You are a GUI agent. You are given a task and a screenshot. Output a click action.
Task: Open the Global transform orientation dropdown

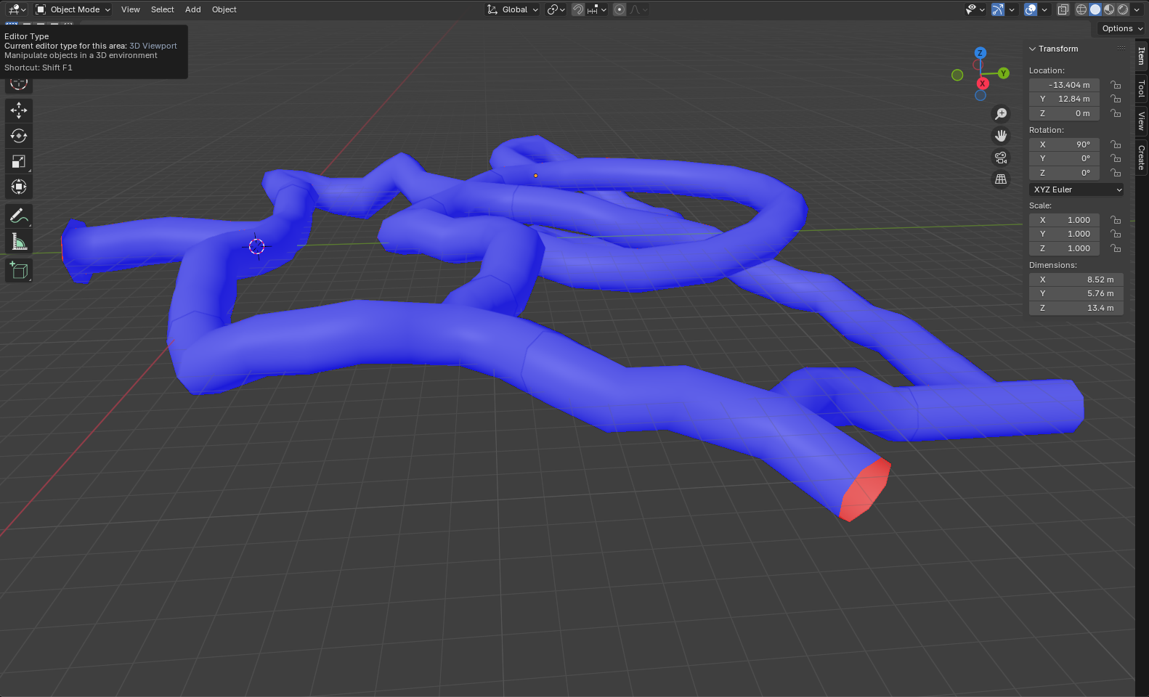[x=513, y=9]
